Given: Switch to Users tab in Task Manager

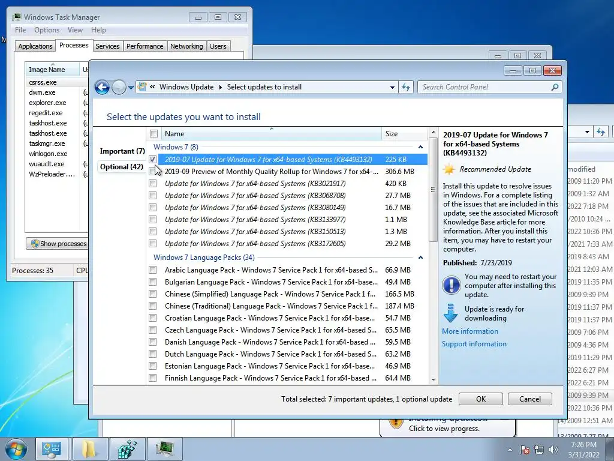Looking at the screenshot, I should pos(218,46).
